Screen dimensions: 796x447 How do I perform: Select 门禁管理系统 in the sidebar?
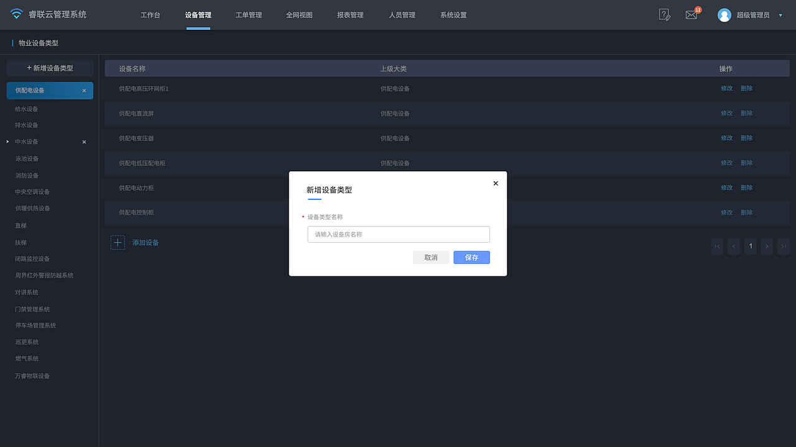tap(32, 309)
